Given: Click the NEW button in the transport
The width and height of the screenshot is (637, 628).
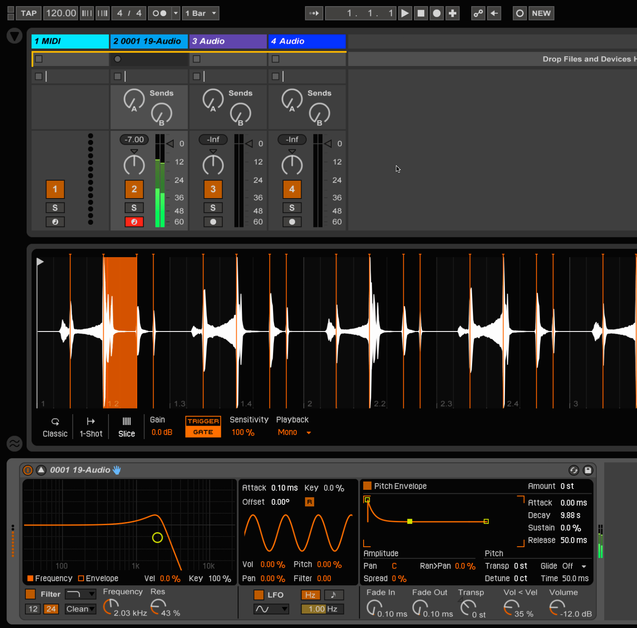Looking at the screenshot, I should tap(541, 13).
